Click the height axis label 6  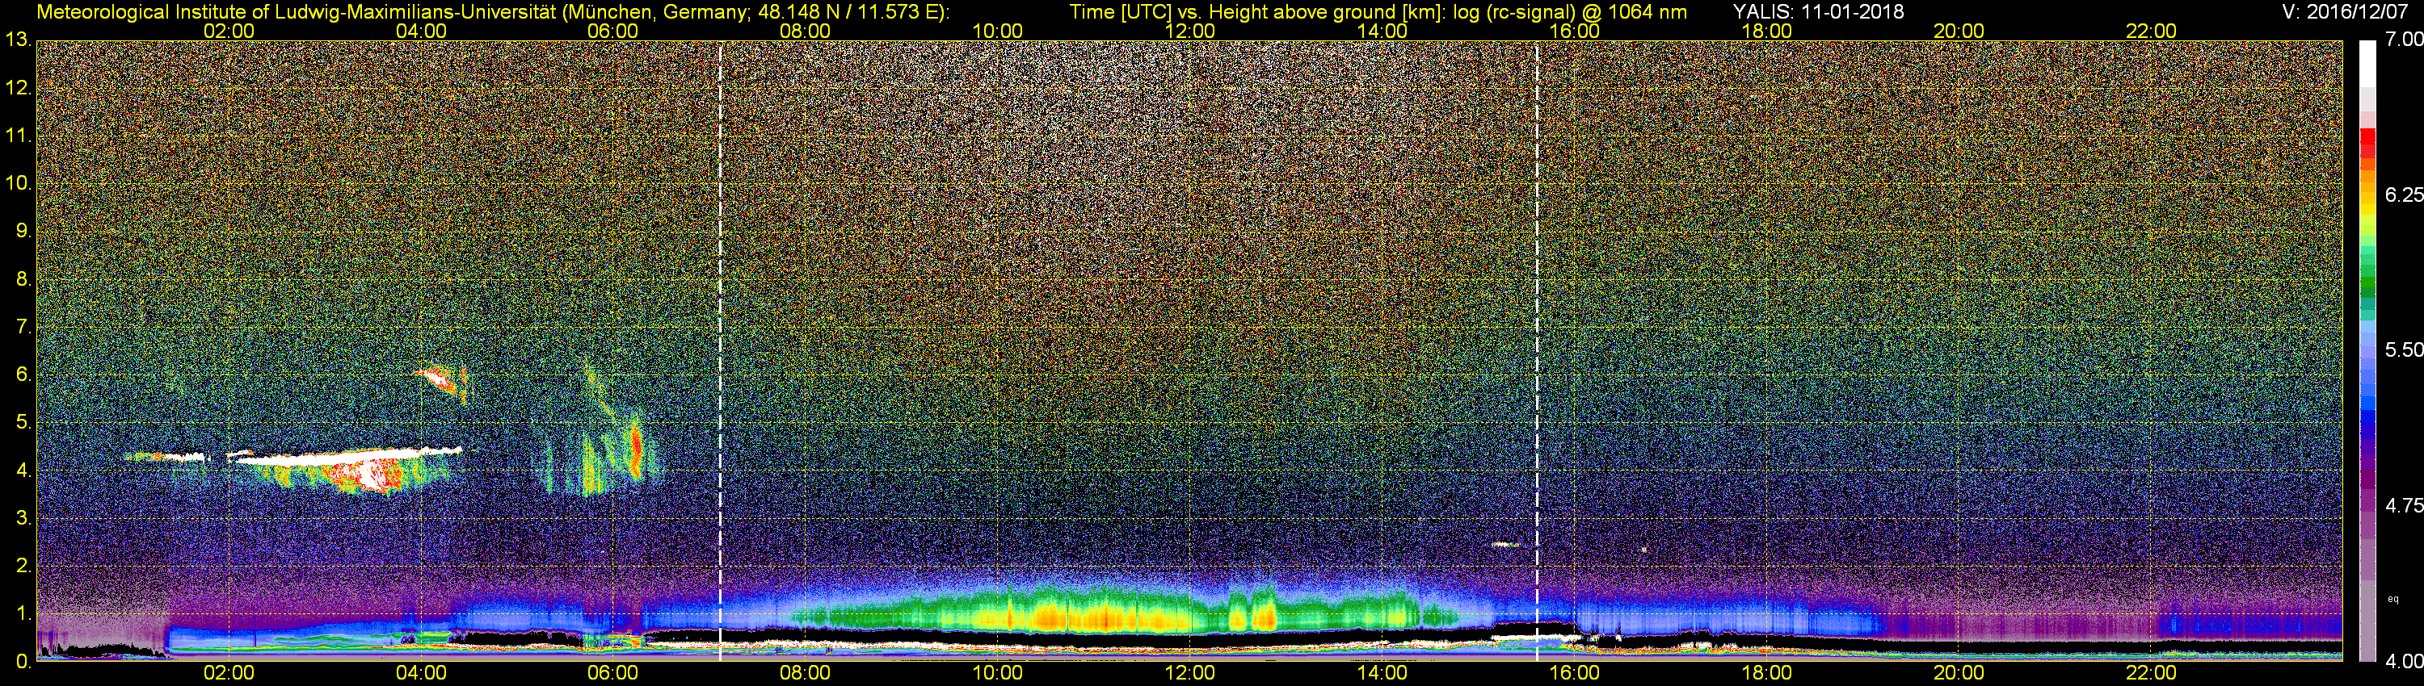(23, 375)
